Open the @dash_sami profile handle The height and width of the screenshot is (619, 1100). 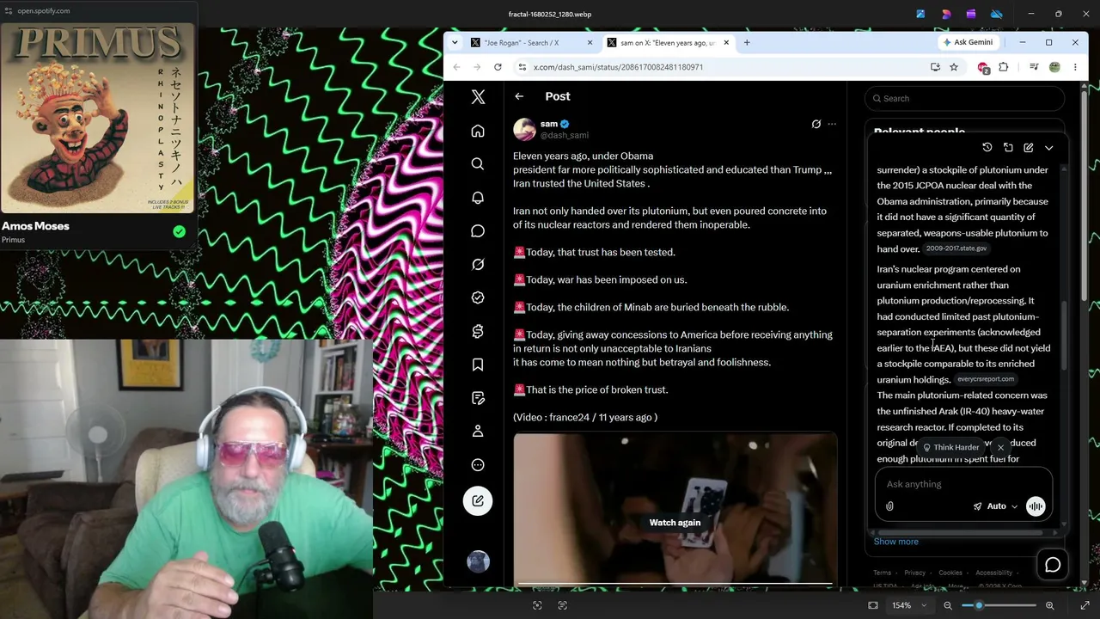(x=565, y=135)
